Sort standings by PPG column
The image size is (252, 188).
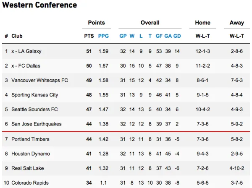click(103, 36)
